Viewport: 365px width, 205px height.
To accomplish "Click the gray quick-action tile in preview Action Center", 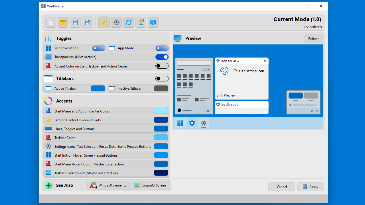I will [x=311, y=96].
